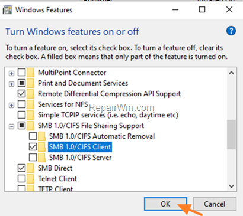Close the Windows Features dialog

[229, 9]
